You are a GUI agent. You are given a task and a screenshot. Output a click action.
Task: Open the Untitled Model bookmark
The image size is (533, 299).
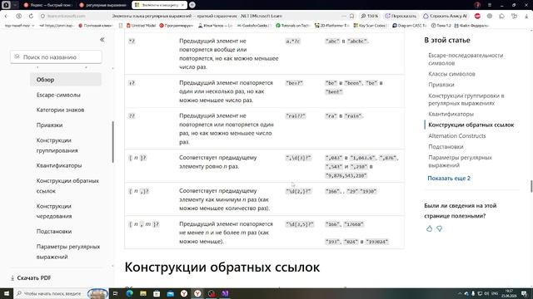coord(141,26)
